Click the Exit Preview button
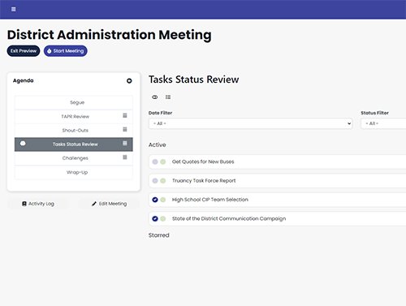The image size is (406, 306). pyautogui.click(x=24, y=51)
